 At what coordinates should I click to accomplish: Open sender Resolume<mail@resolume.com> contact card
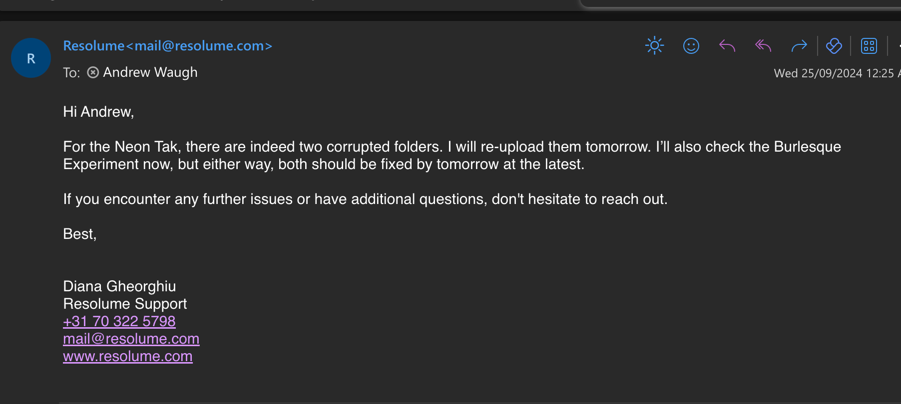point(167,46)
